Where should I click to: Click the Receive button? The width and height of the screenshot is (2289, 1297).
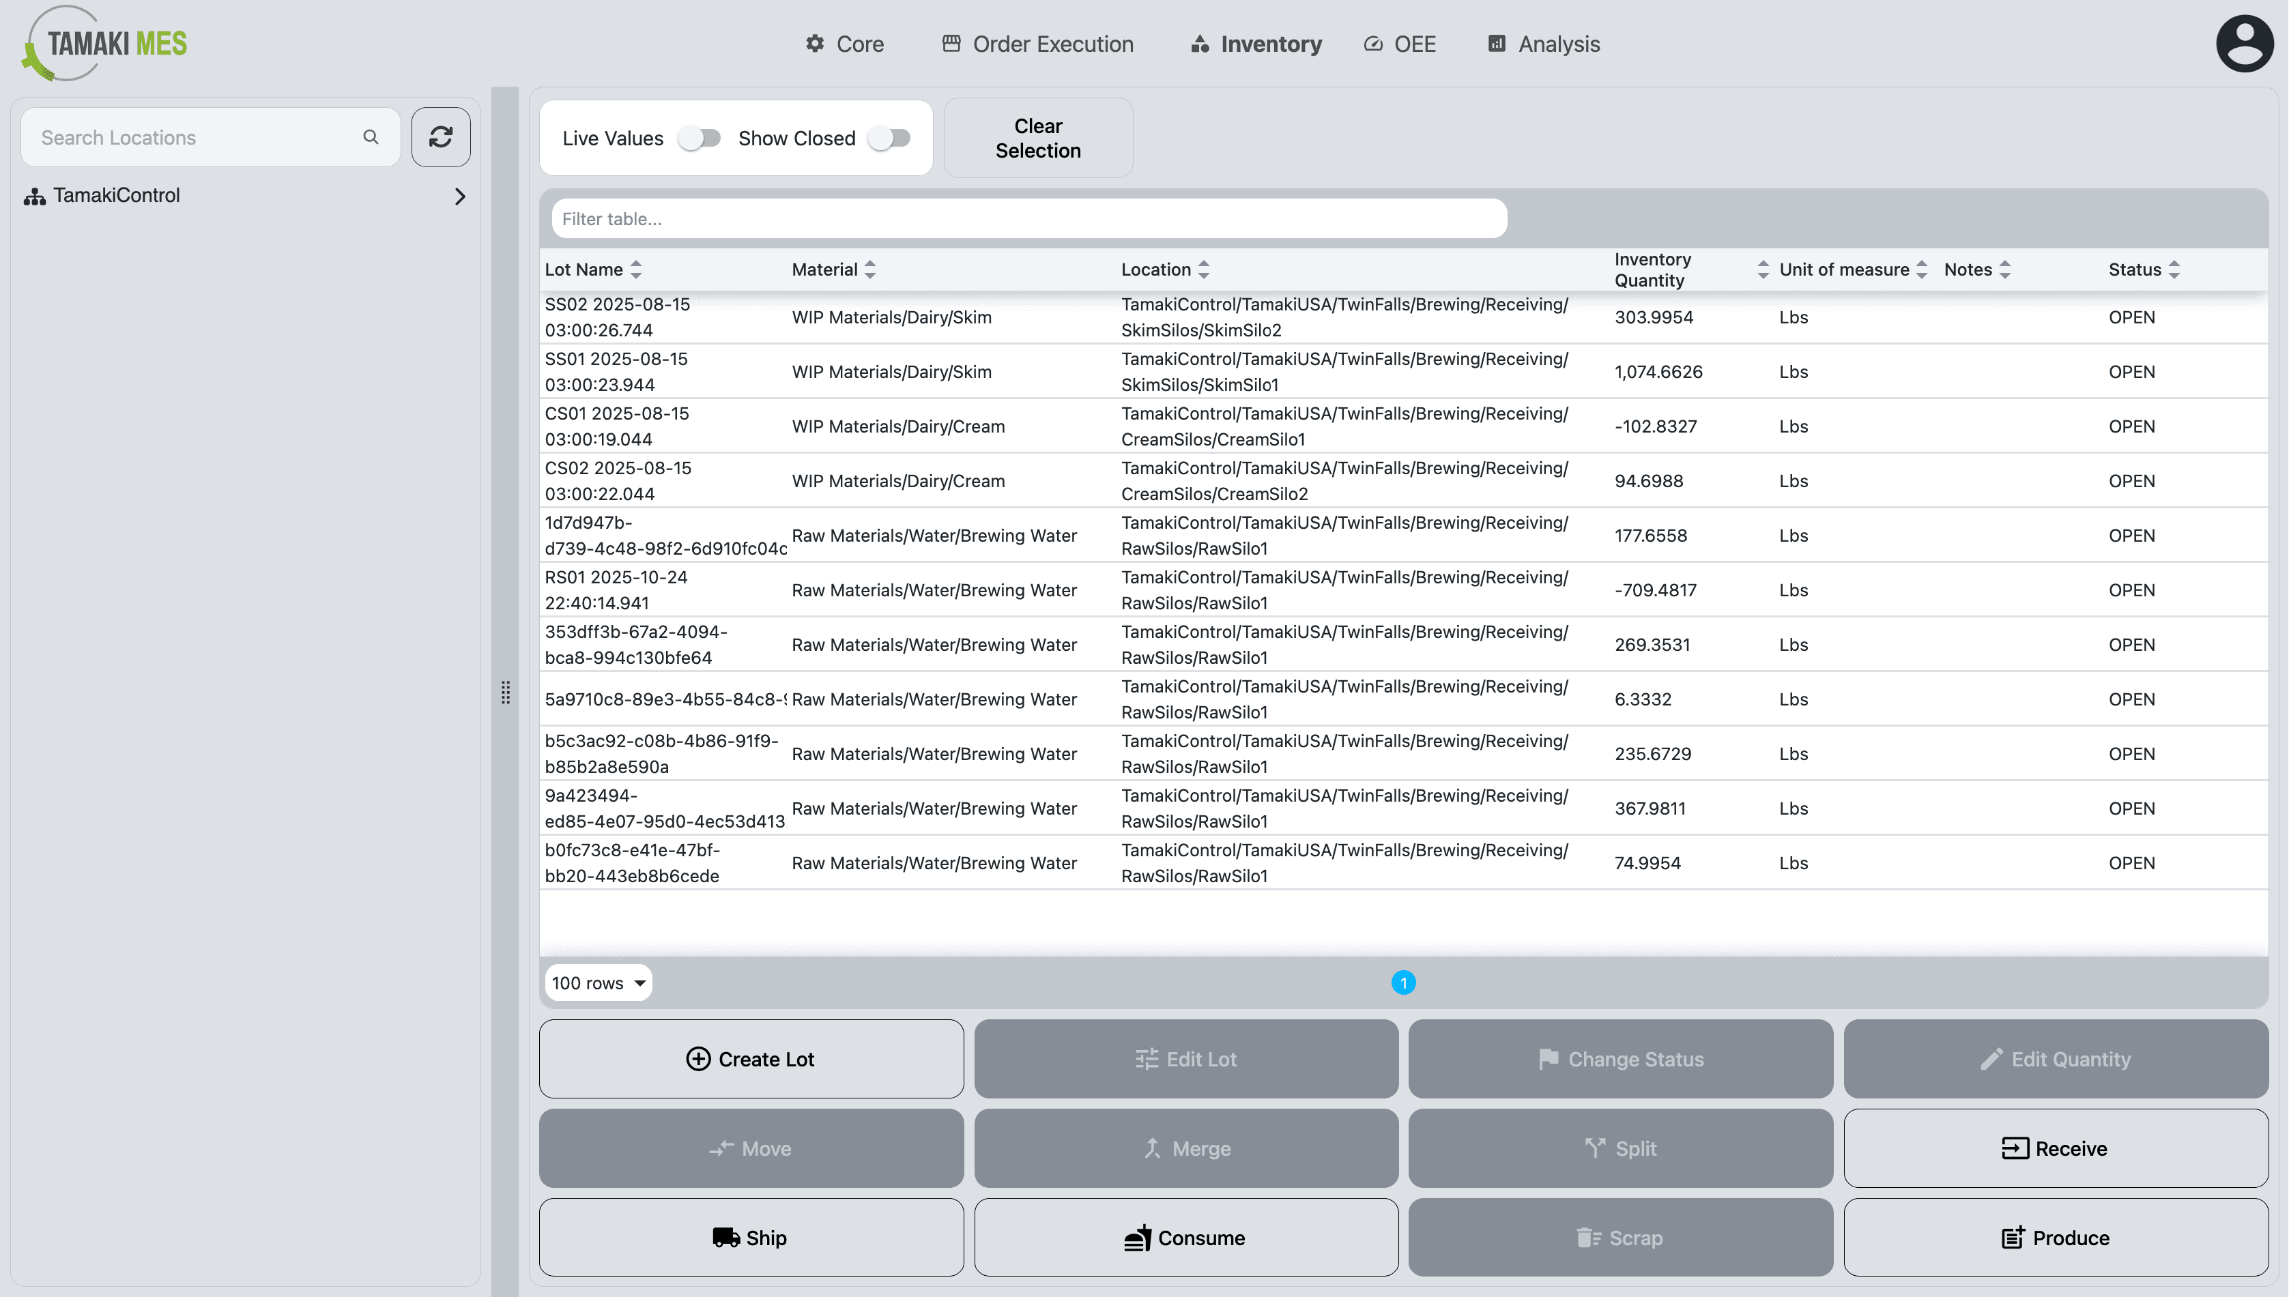[2056, 1149]
